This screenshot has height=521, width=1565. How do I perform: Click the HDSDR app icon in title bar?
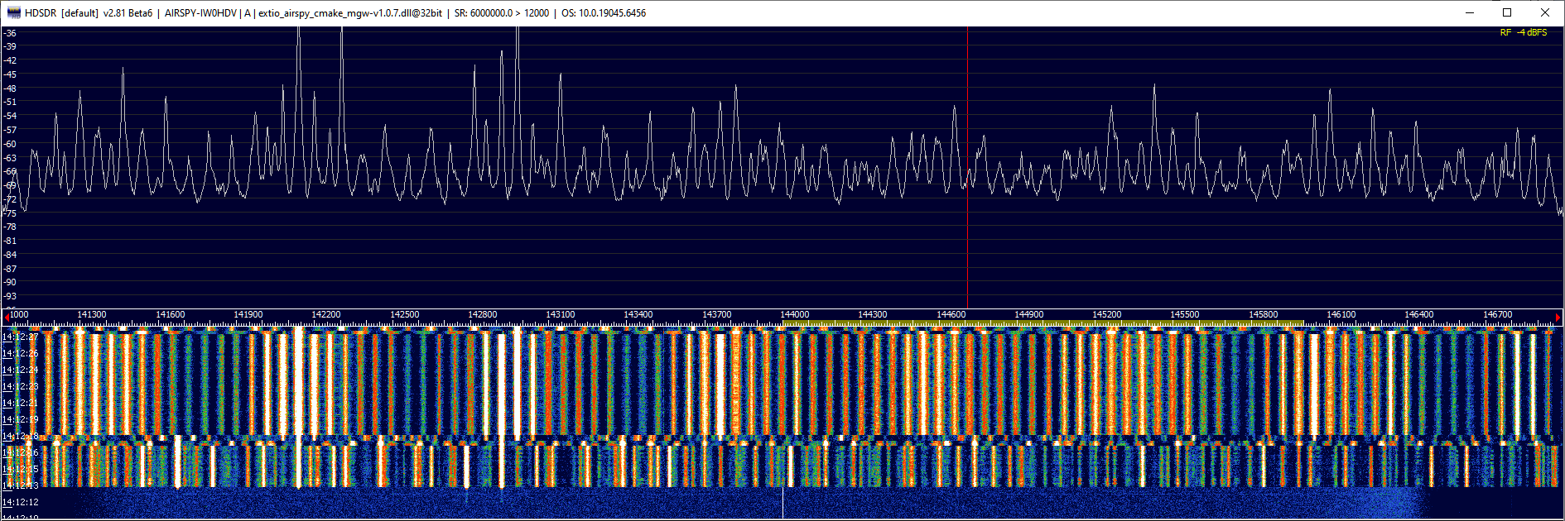tap(13, 12)
